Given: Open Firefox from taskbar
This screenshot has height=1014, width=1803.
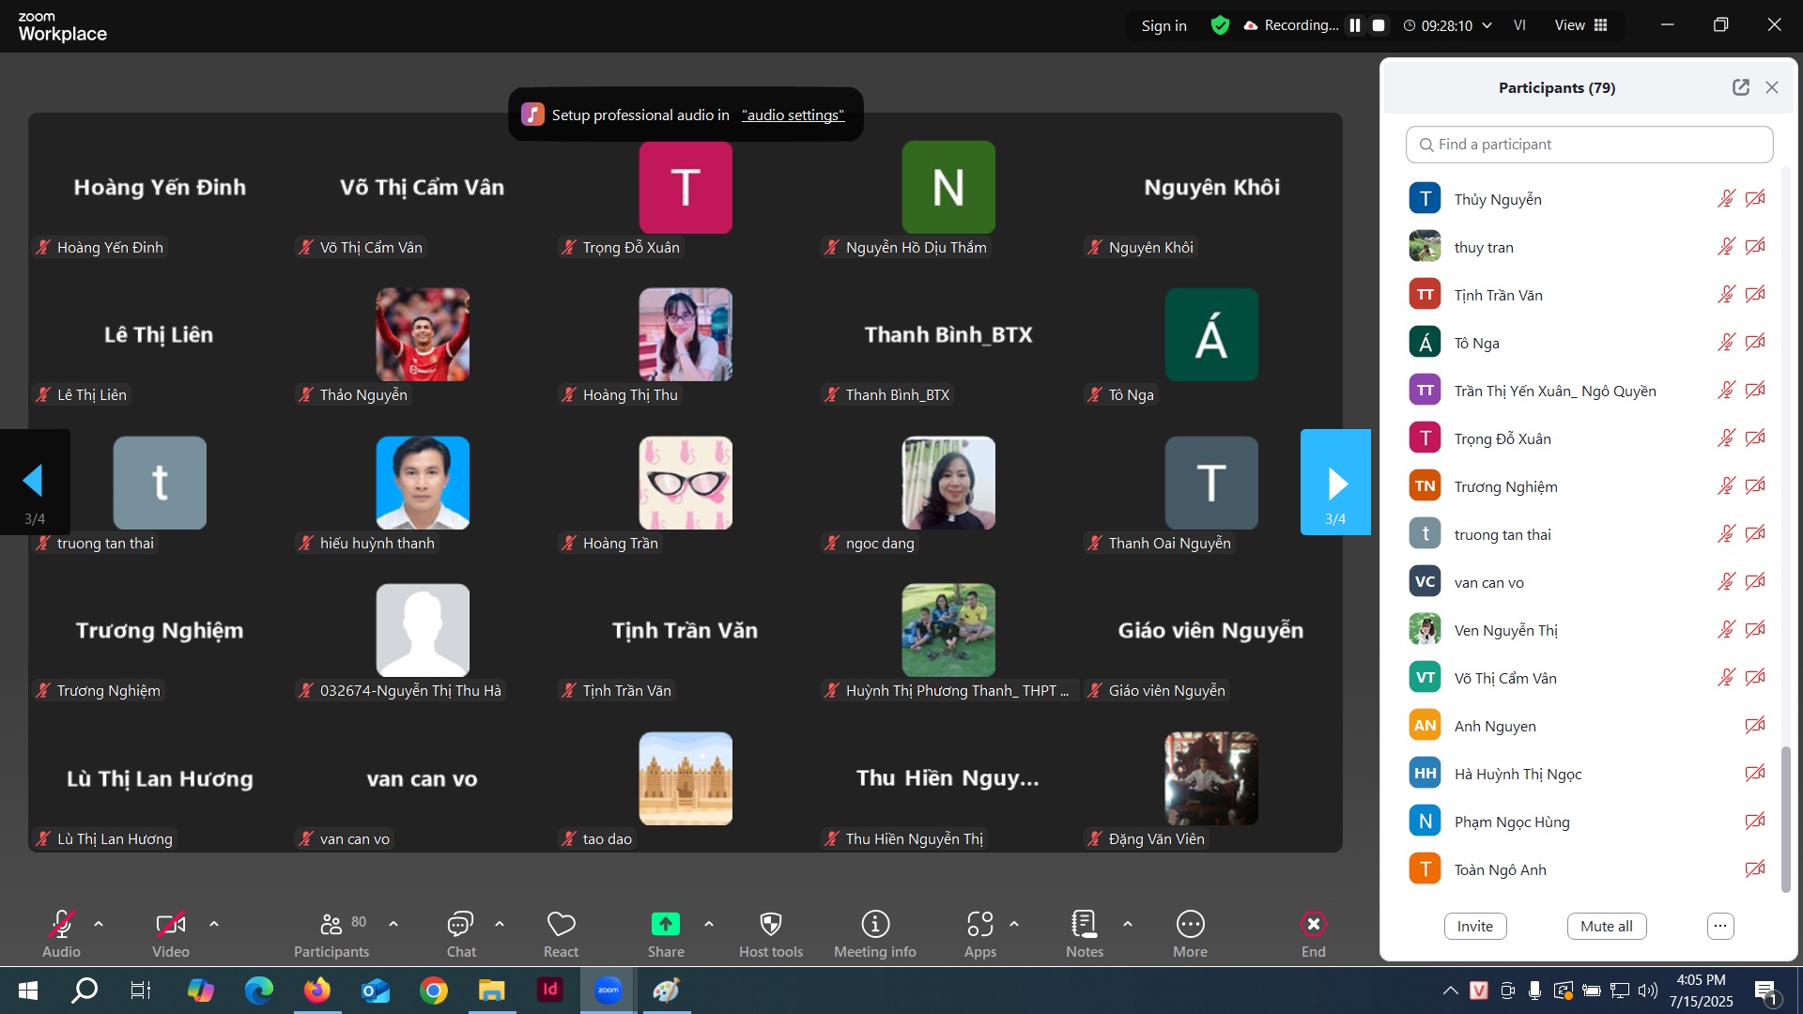Looking at the screenshot, I should point(317,990).
